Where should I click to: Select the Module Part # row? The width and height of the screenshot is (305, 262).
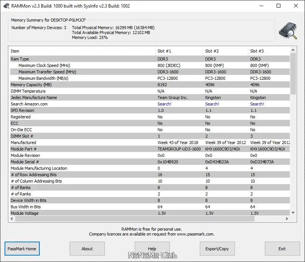tap(150, 149)
